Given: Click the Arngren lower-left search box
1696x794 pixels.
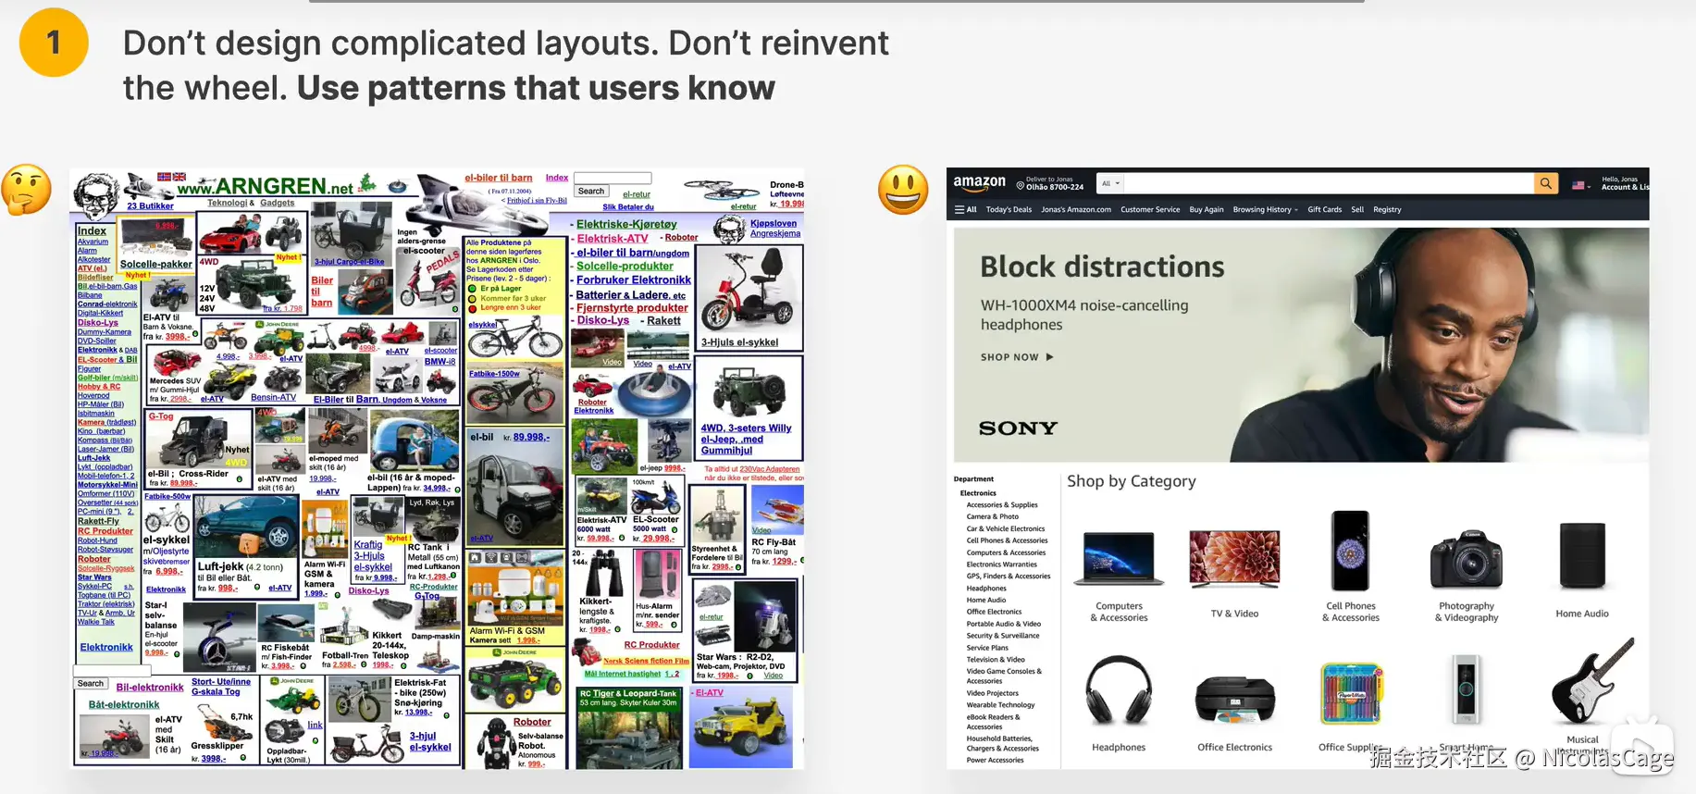Looking at the screenshot, I should click(112, 671).
